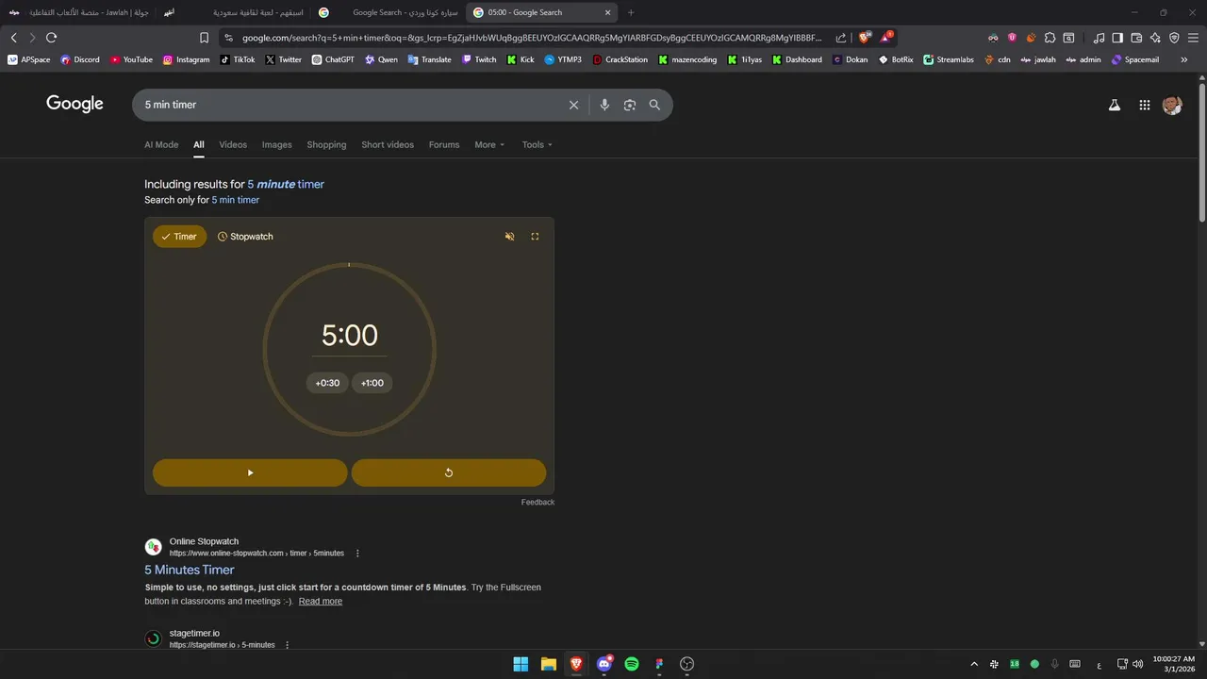The width and height of the screenshot is (1207, 679).
Task: Open the '5 minute timer' suggestion link
Action: (286, 184)
